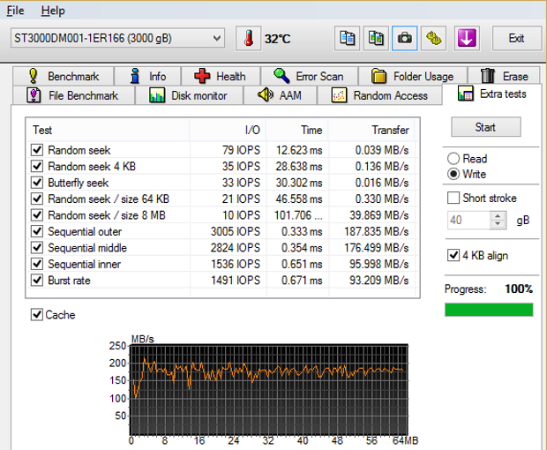Click the purple down-arrow minimize to tray icon
Image resolution: width=547 pixels, height=450 pixels.
(466, 39)
